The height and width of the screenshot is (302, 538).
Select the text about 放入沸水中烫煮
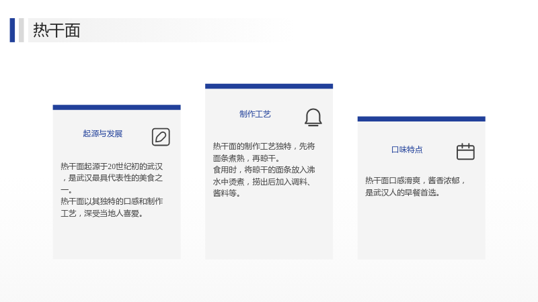264,181
